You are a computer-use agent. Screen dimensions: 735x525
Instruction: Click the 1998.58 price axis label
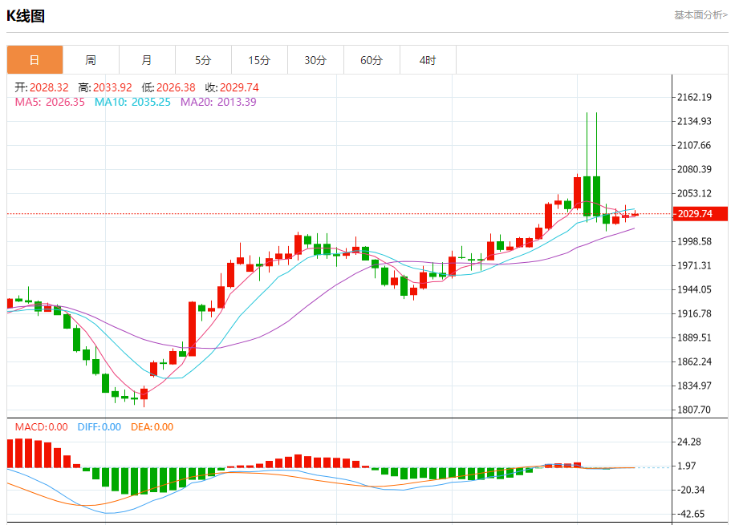[x=694, y=241]
